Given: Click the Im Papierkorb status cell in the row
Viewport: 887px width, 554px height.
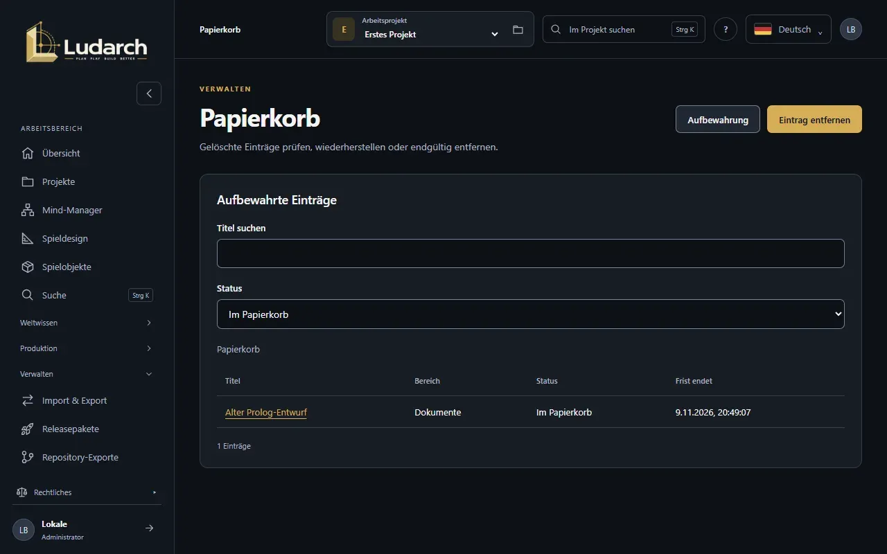Looking at the screenshot, I should [564, 412].
